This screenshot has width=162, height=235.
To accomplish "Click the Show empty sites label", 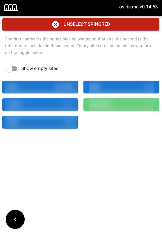I will point(40,69).
